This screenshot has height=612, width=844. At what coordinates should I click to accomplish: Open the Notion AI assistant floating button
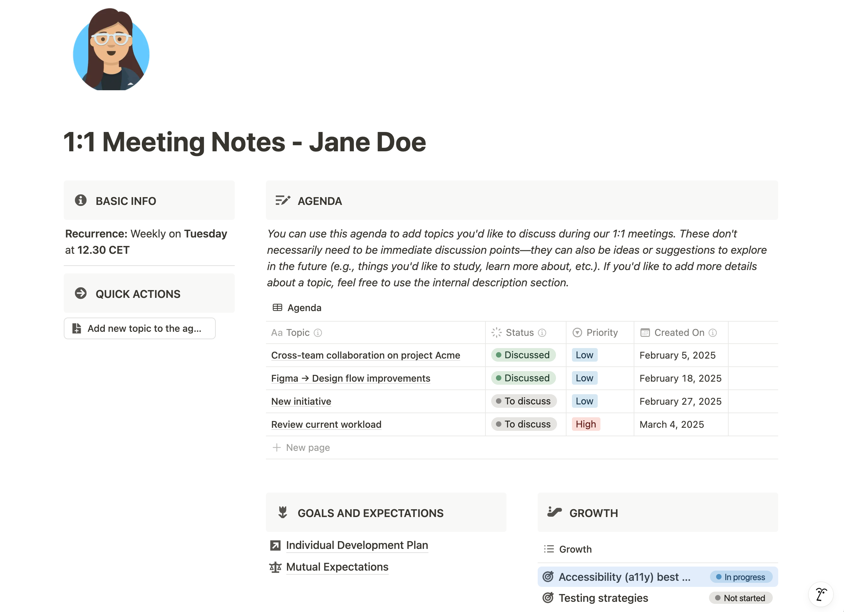(x=821, y=594)
